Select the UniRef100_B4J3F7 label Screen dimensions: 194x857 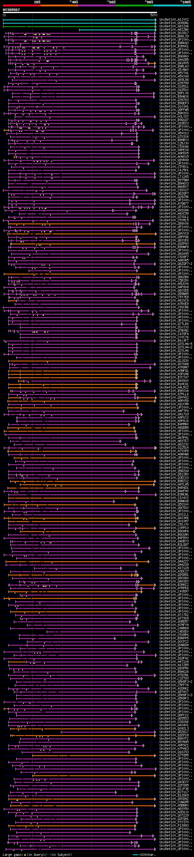coord(174,341)
